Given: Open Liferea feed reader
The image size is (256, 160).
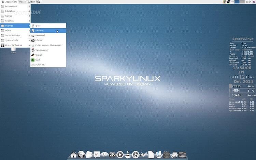Looking at the screenshot, I should coord(48,40).
